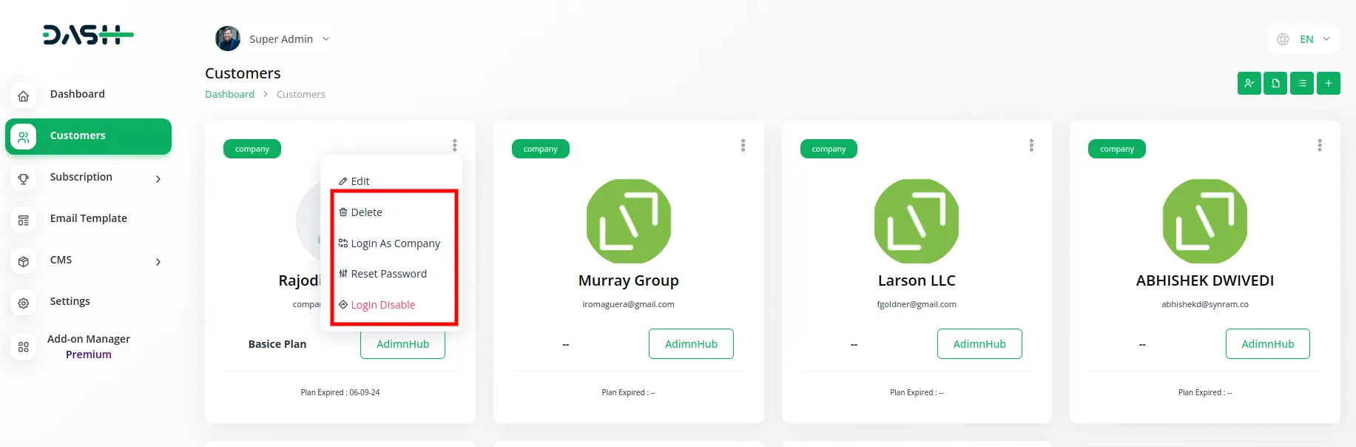Image resolution: width=1356 pixels, height=447 pixels.
Task: Click the AdimnHub button on Murray Group card
Action: pos(691,344)
